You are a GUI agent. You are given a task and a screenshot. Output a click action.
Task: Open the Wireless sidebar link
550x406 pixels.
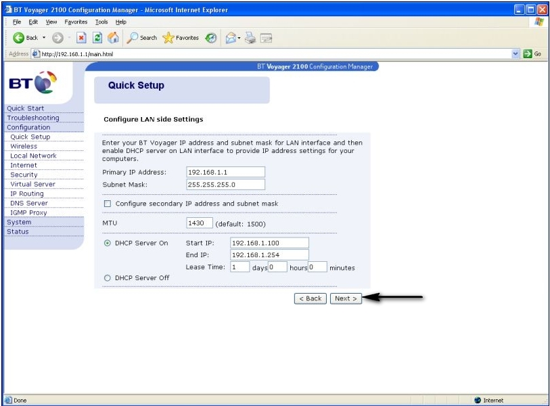pyautogui.click(x=24, y=146)
